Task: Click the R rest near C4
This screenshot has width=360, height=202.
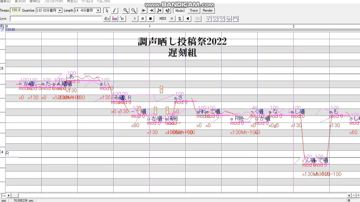Action: pos(7,153)
